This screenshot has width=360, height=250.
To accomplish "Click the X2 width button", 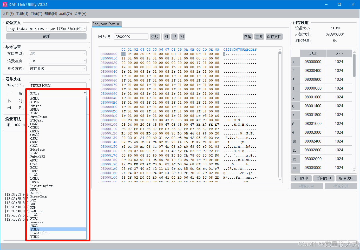I will (x=174, y=37).
